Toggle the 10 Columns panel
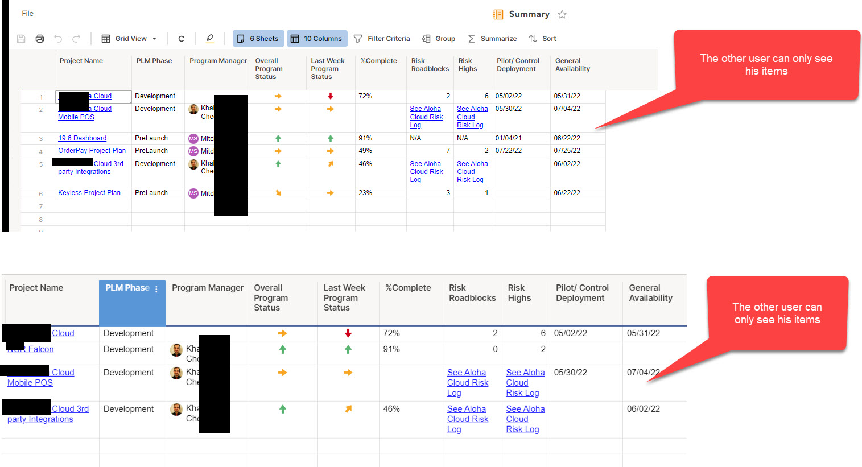 click(x=317, y=38)
